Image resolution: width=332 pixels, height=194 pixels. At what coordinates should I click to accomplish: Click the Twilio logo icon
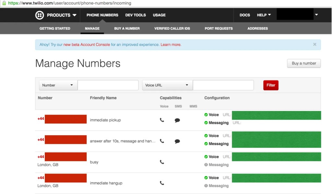tap(40, 15)
